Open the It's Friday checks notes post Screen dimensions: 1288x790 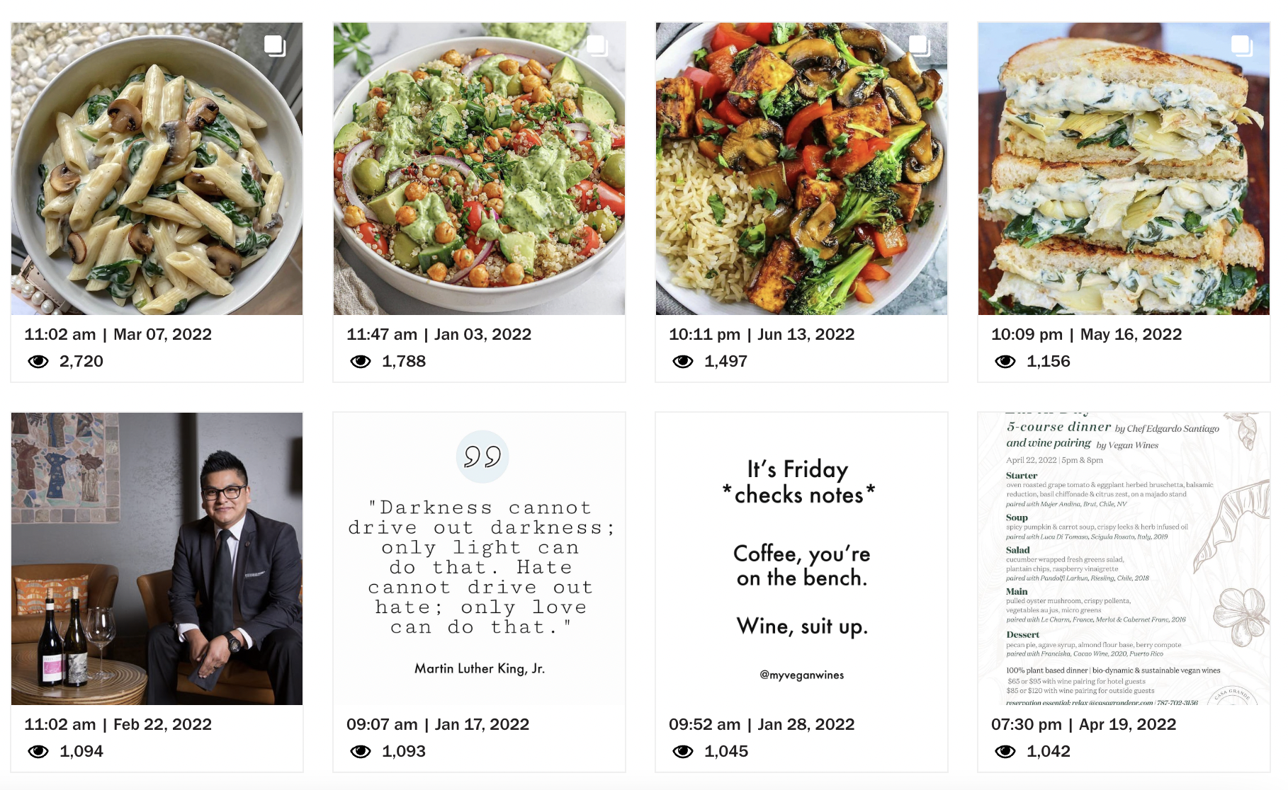pyautogui.click(x=801, y=559)
